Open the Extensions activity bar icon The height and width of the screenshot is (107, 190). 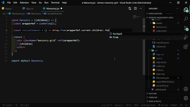pos(186,46)
